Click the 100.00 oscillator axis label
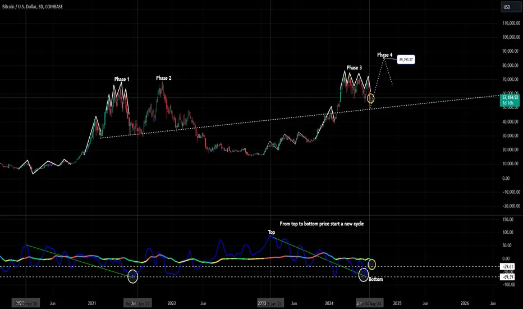Image resolution: width=523 pixels, height=309 pixels. click(x=508, y=233)
